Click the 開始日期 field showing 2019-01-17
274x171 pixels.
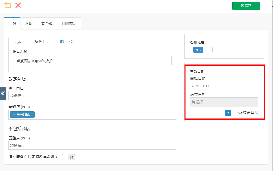(224, 86)
